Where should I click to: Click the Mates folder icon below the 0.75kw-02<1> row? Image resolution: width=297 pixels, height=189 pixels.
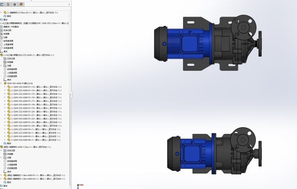[5, 16]
